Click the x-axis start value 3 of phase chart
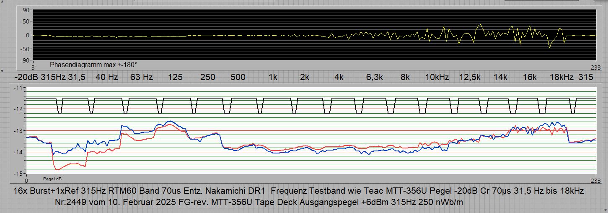Screen dimensions: 608x213 tap(33, 67)
